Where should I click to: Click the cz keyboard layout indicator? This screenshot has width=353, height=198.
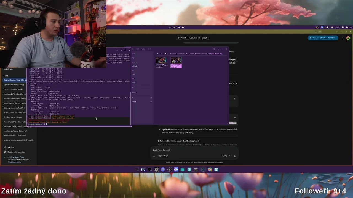tap(351, 27)
